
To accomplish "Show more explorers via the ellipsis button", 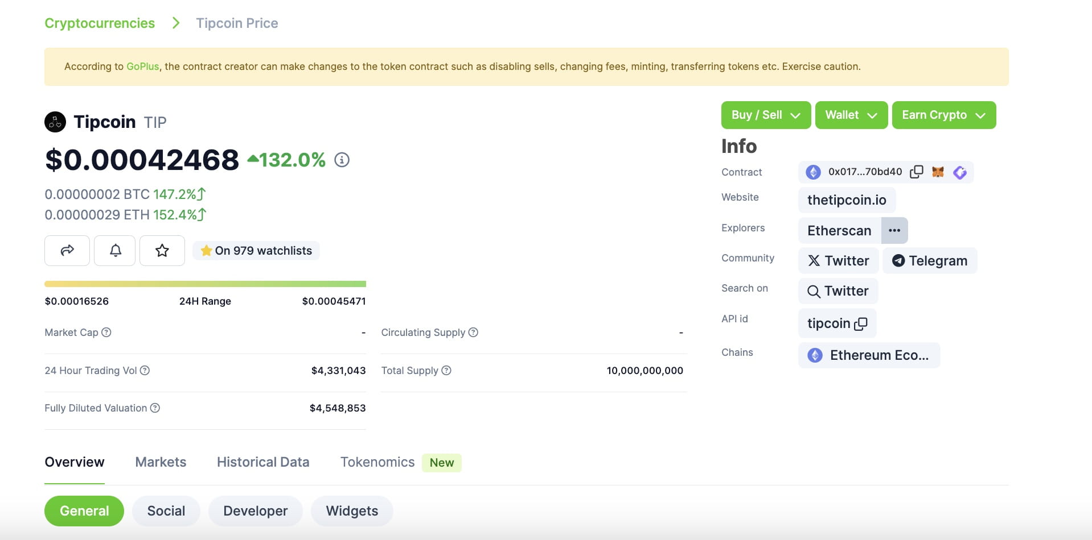I will [894, 230].
